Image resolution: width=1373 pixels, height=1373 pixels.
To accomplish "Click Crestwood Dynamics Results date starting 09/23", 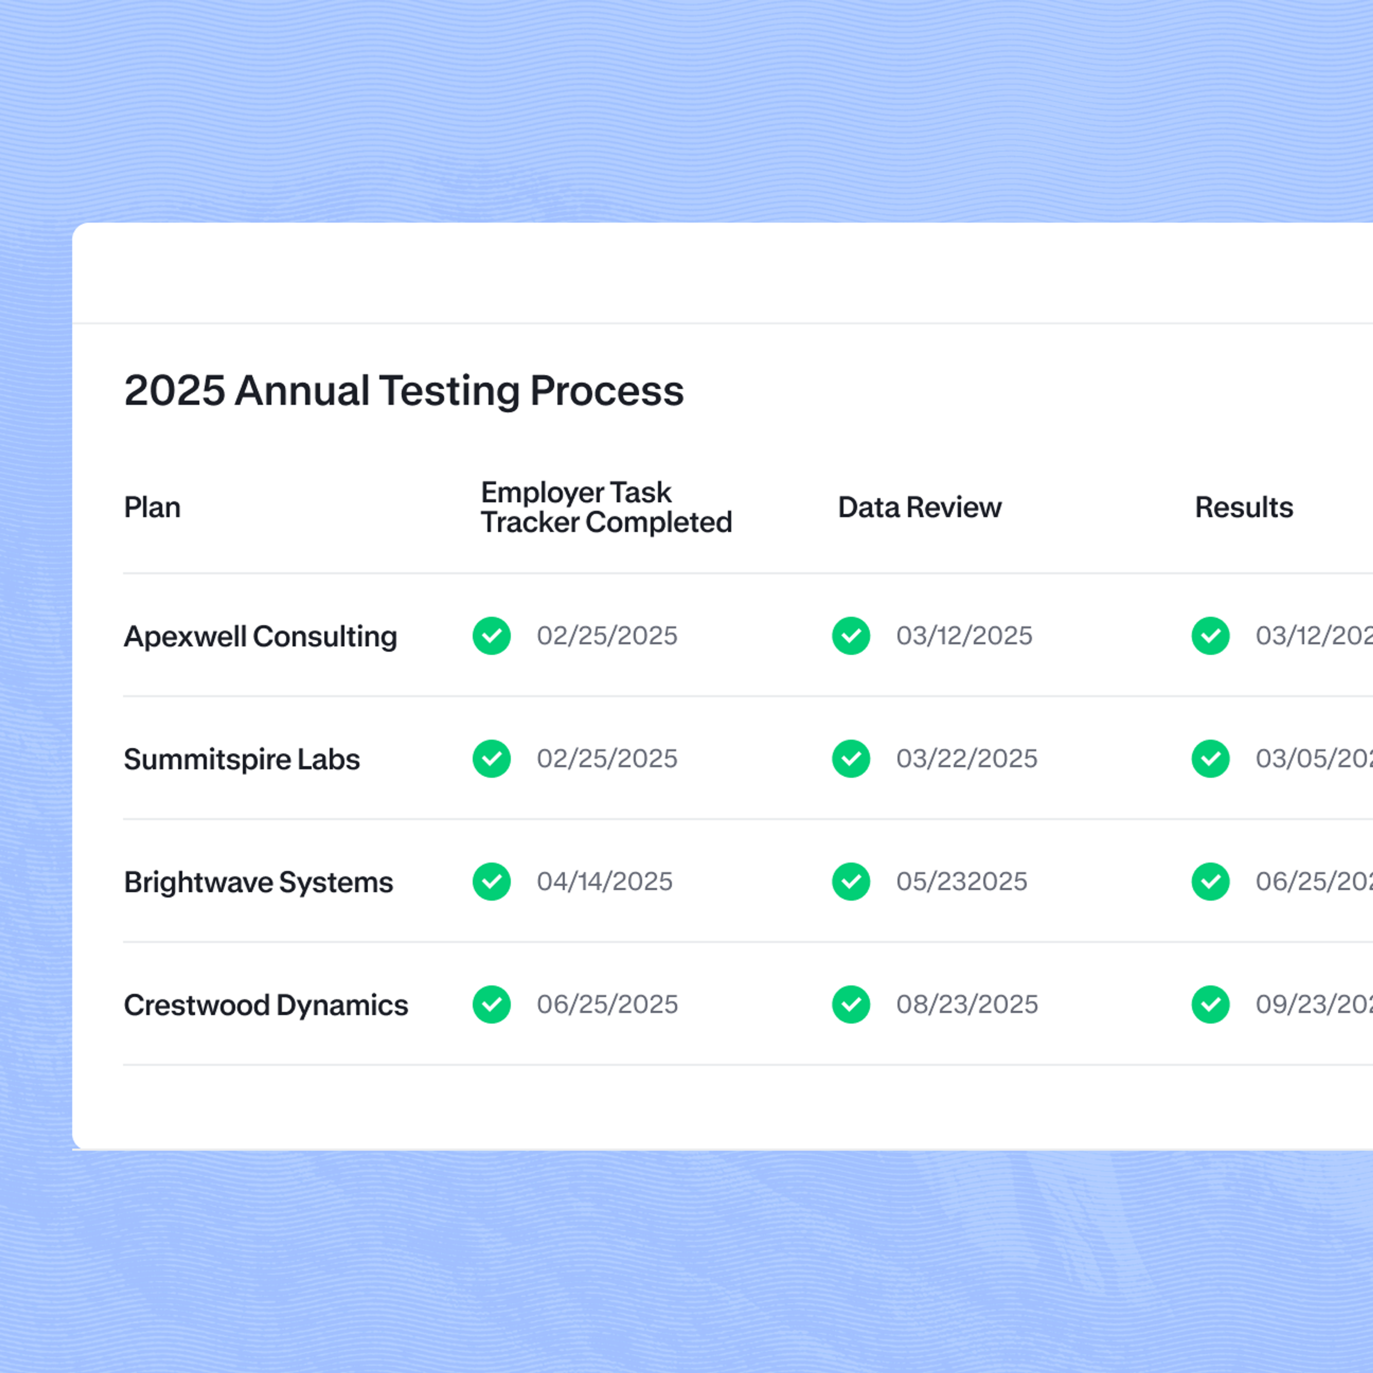I will click(1314, 1004).
